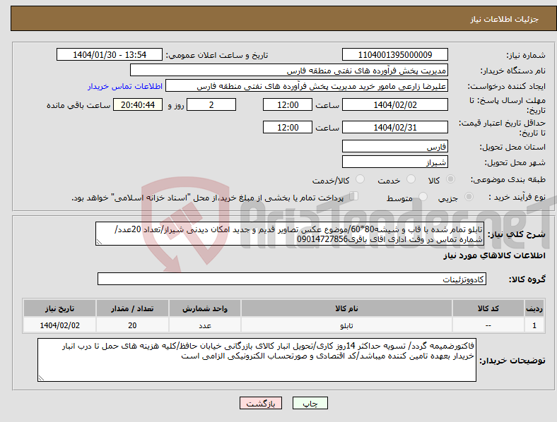Image resolution: width=557 pixels, height=422 pixels.
Task: Click the item code cell showing --
Action: (488, 325)
